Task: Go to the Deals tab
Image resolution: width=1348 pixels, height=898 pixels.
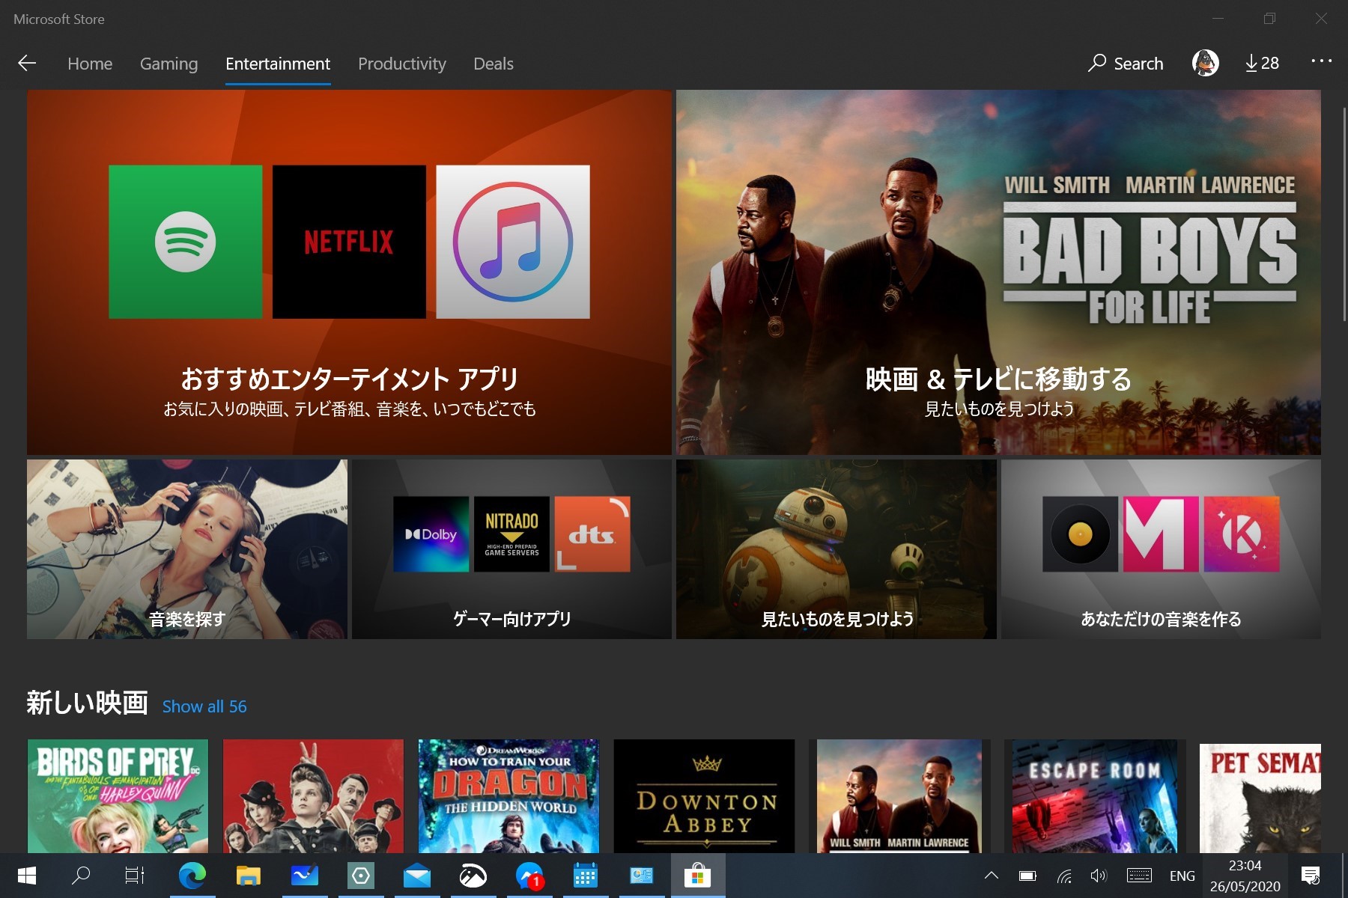Action: [494, 64]
